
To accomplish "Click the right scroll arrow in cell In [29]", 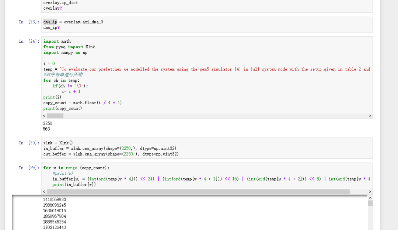I will [370, 191].
